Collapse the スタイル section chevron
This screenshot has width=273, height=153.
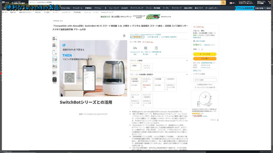pos(187,60)
